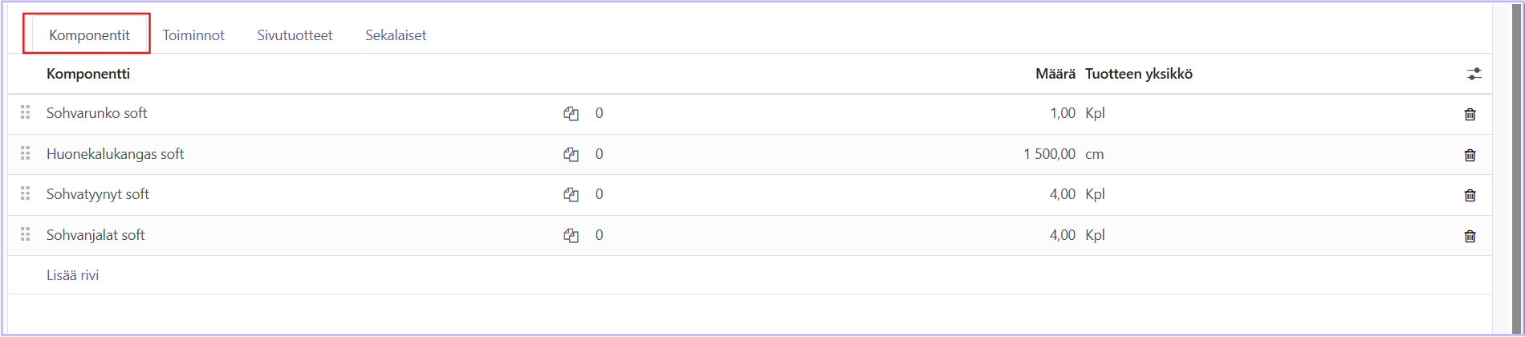1525x337 pixels.
Task: Grab drag handle of Sohvarunko soft
Action: coord(25,112)
